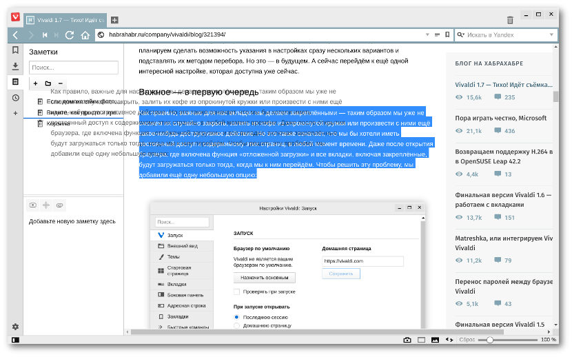The width and height of the screenshot is (572, 357).
Task: Delete the selected note
Action: (61, 83)
